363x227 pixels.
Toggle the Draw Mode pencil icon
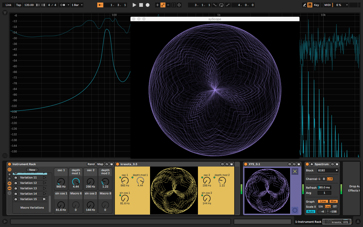click(305, 5)
